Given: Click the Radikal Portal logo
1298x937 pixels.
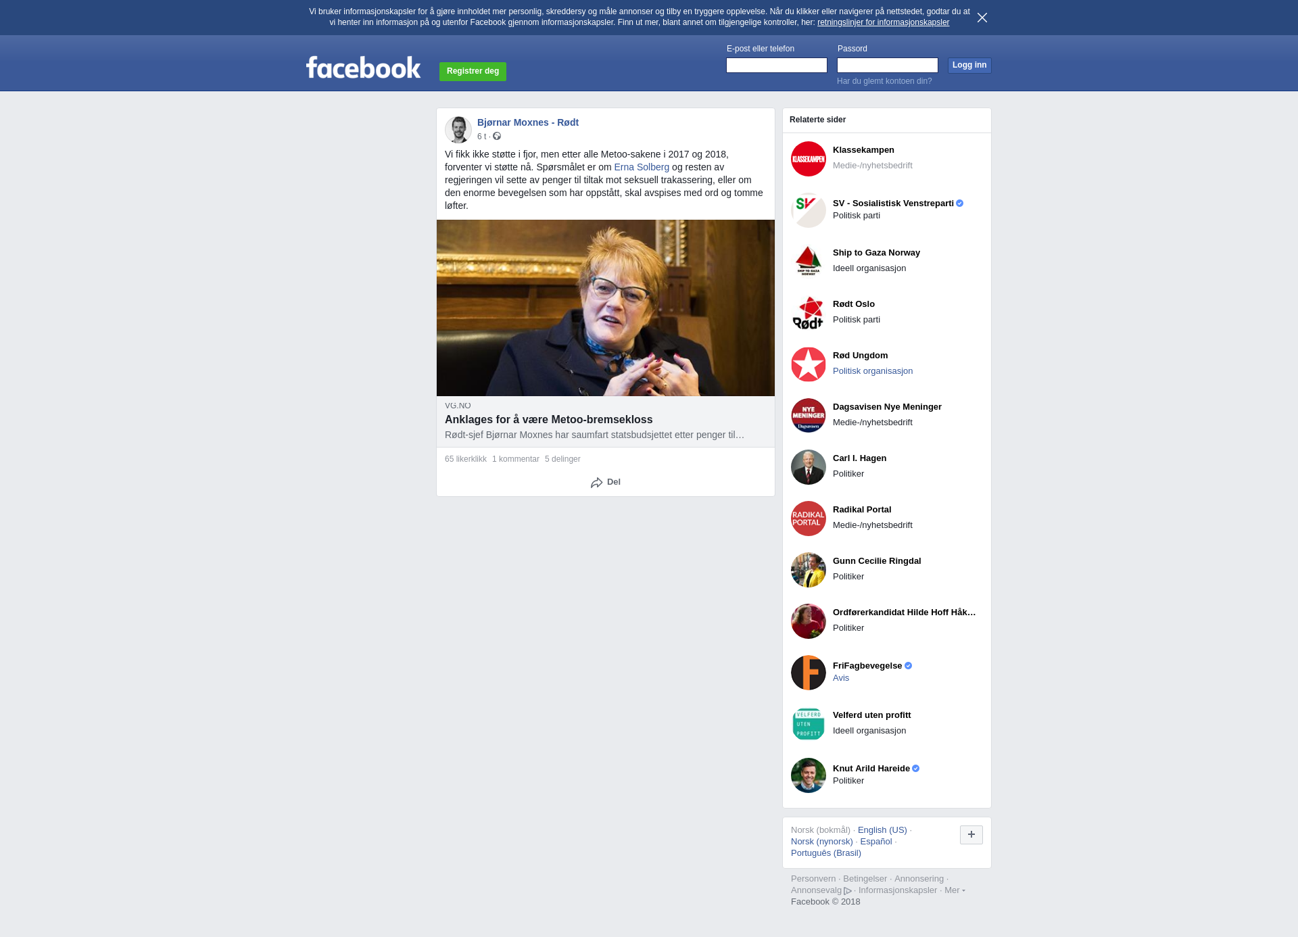Looking at the screenshot, I should point(809,519).
